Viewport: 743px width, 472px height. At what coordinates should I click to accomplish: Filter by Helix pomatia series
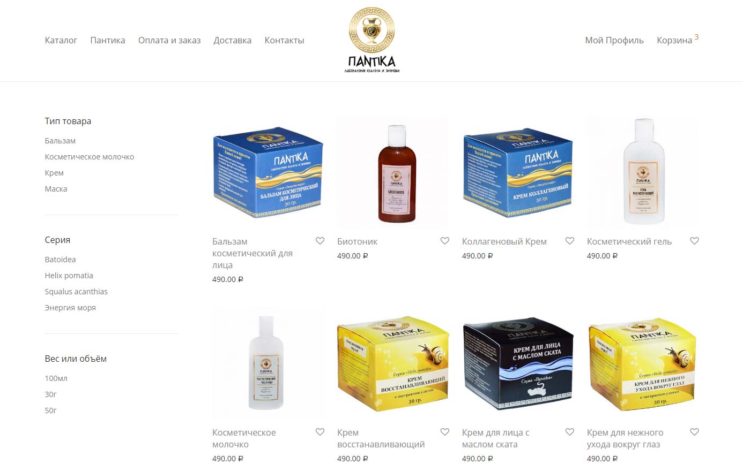pos(69,276)
